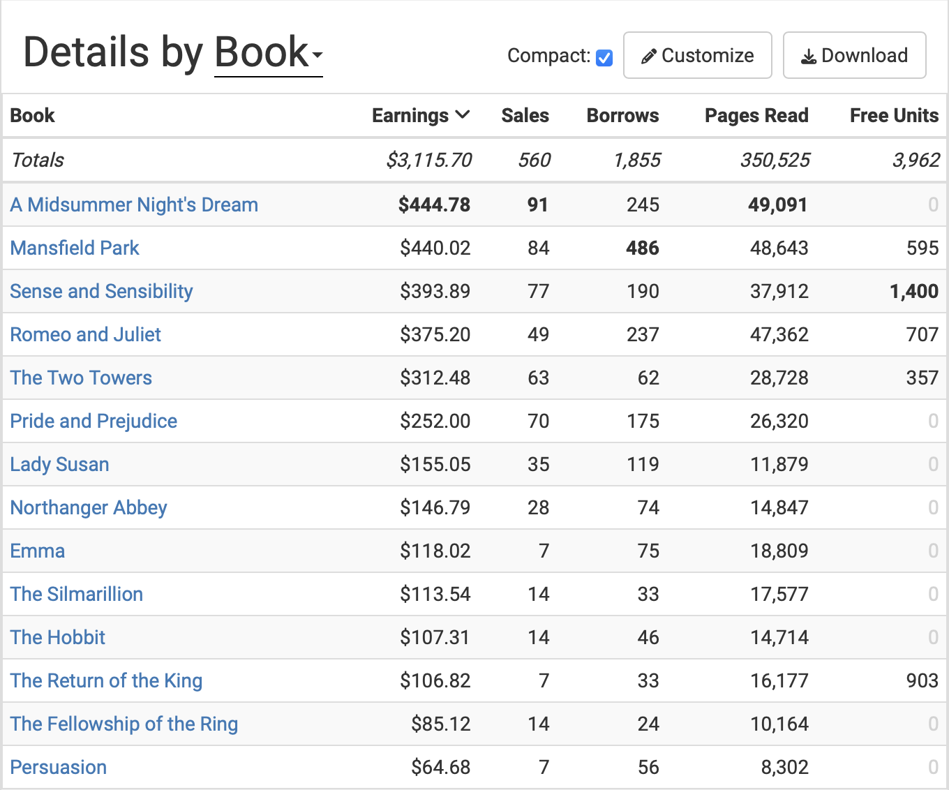
Task: Select the 8,302 pages read cell
Action: (784, 767)
